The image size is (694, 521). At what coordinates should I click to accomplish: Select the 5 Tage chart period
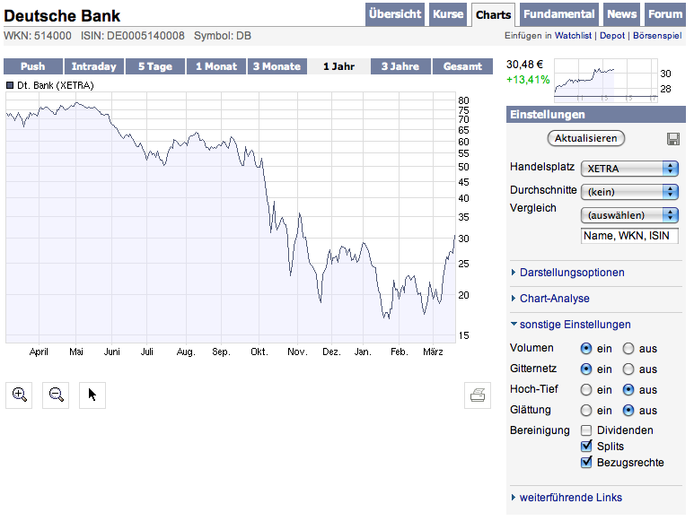pos(155,66)
